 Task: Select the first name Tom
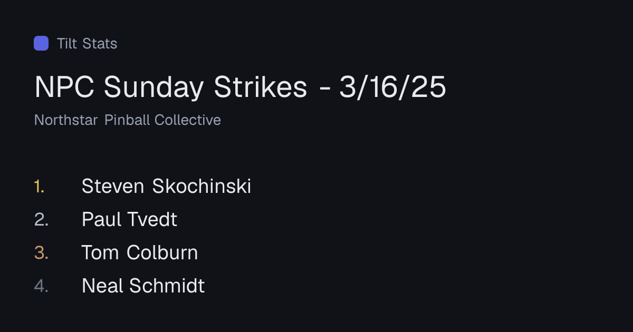point(100,252)
